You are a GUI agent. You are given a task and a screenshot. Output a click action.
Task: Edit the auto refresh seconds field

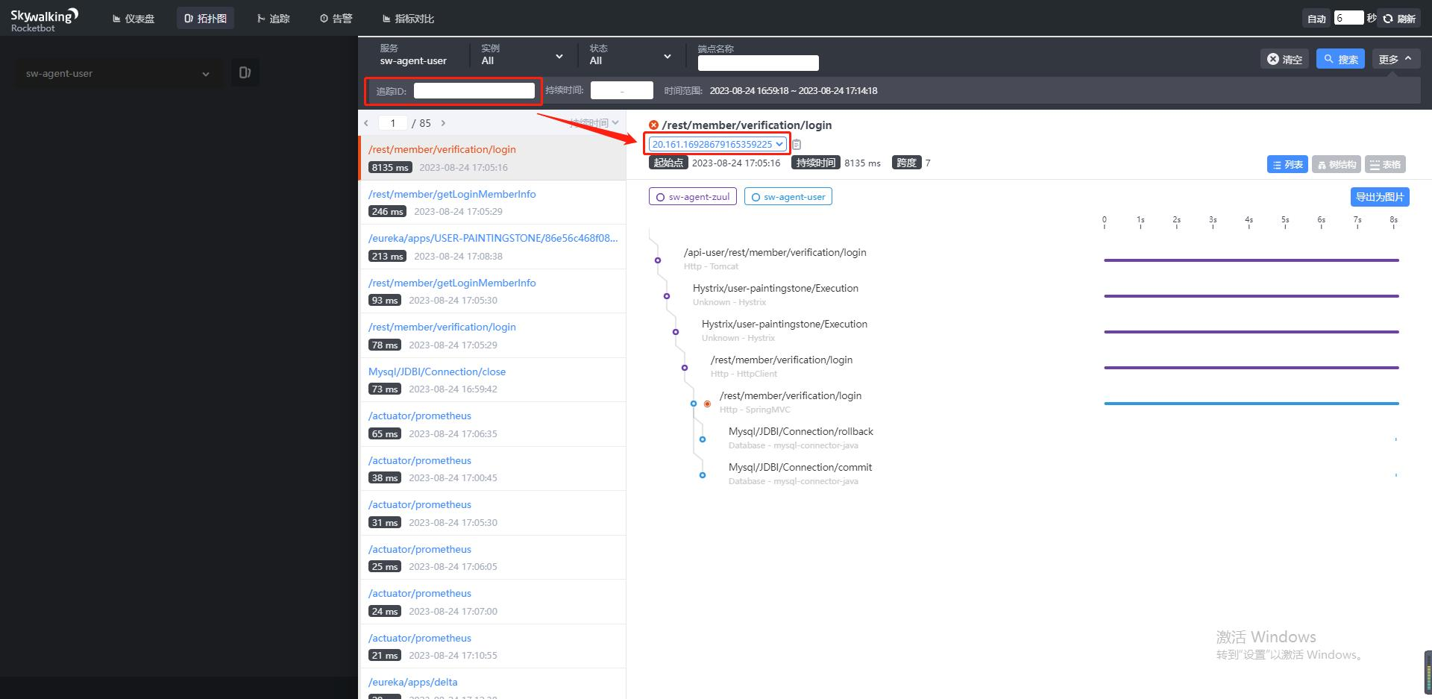(x=1348, y=18)
